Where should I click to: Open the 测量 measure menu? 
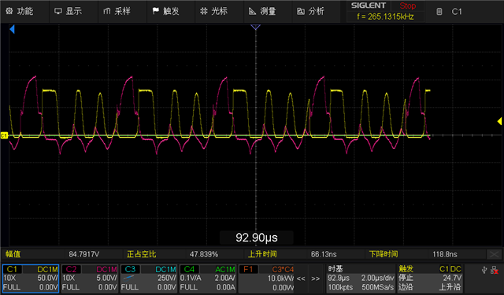(x=262, y=11)
